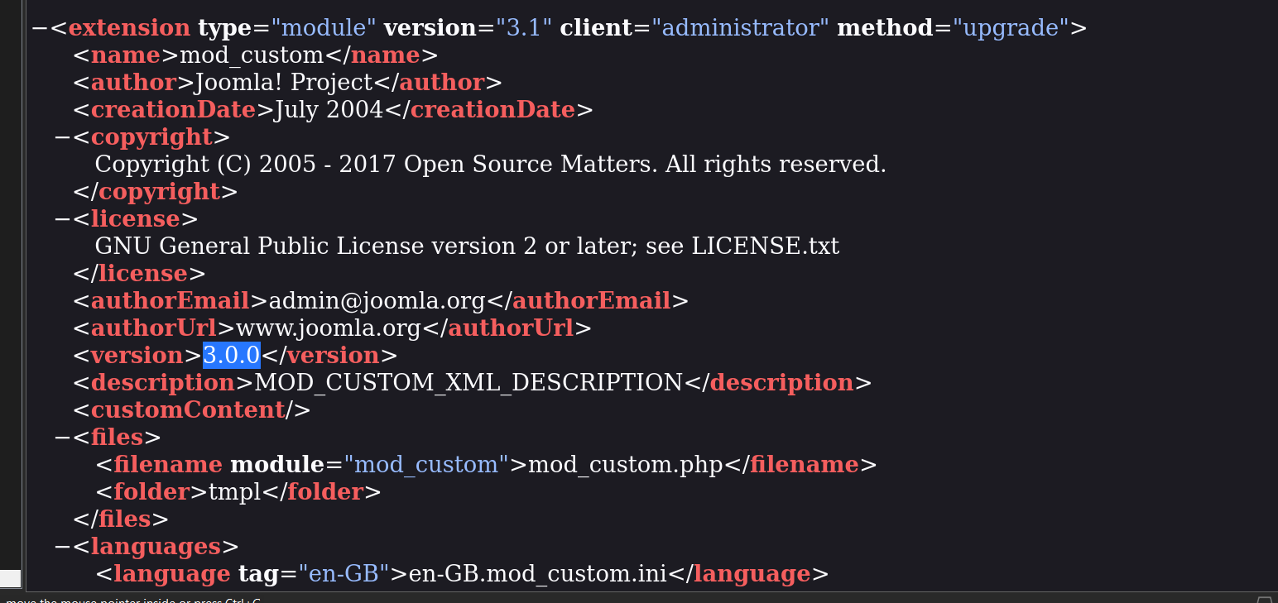Click the www.joomla.org author URL text
1278x603 pixels.
(329, 328)
